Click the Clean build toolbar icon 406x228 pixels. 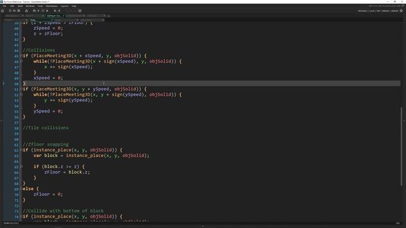coord(47,11)
